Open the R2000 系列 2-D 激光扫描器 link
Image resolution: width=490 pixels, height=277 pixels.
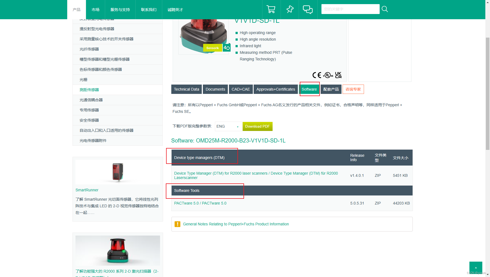pyautogui.click(x=117, y=271)
